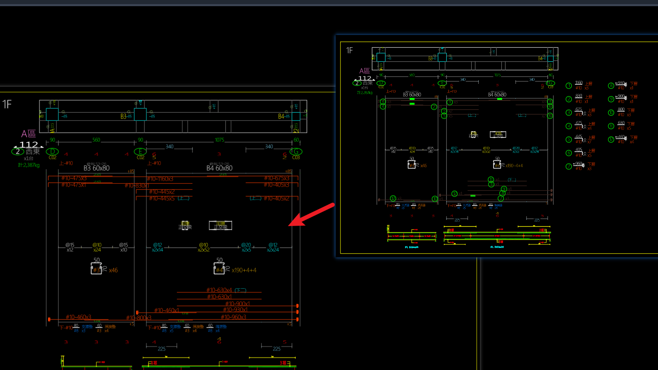Screen dimensions: 658x370
Task: Select the #10-475x3 rebar label
Action: click(74, 178)
